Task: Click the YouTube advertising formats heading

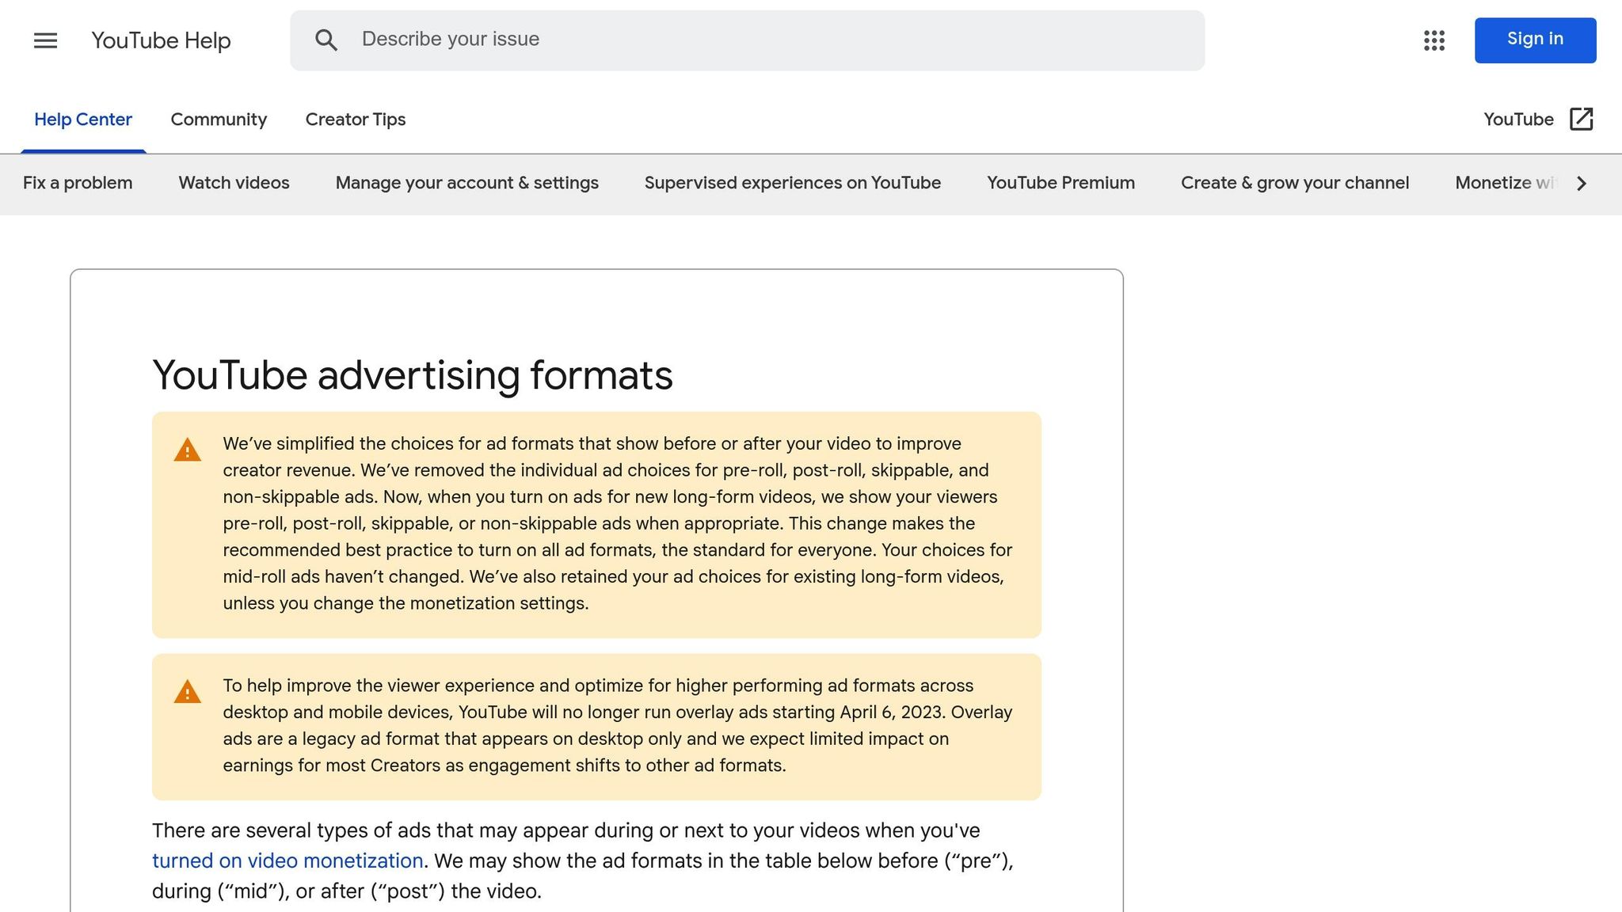Action: coord(413,375)
